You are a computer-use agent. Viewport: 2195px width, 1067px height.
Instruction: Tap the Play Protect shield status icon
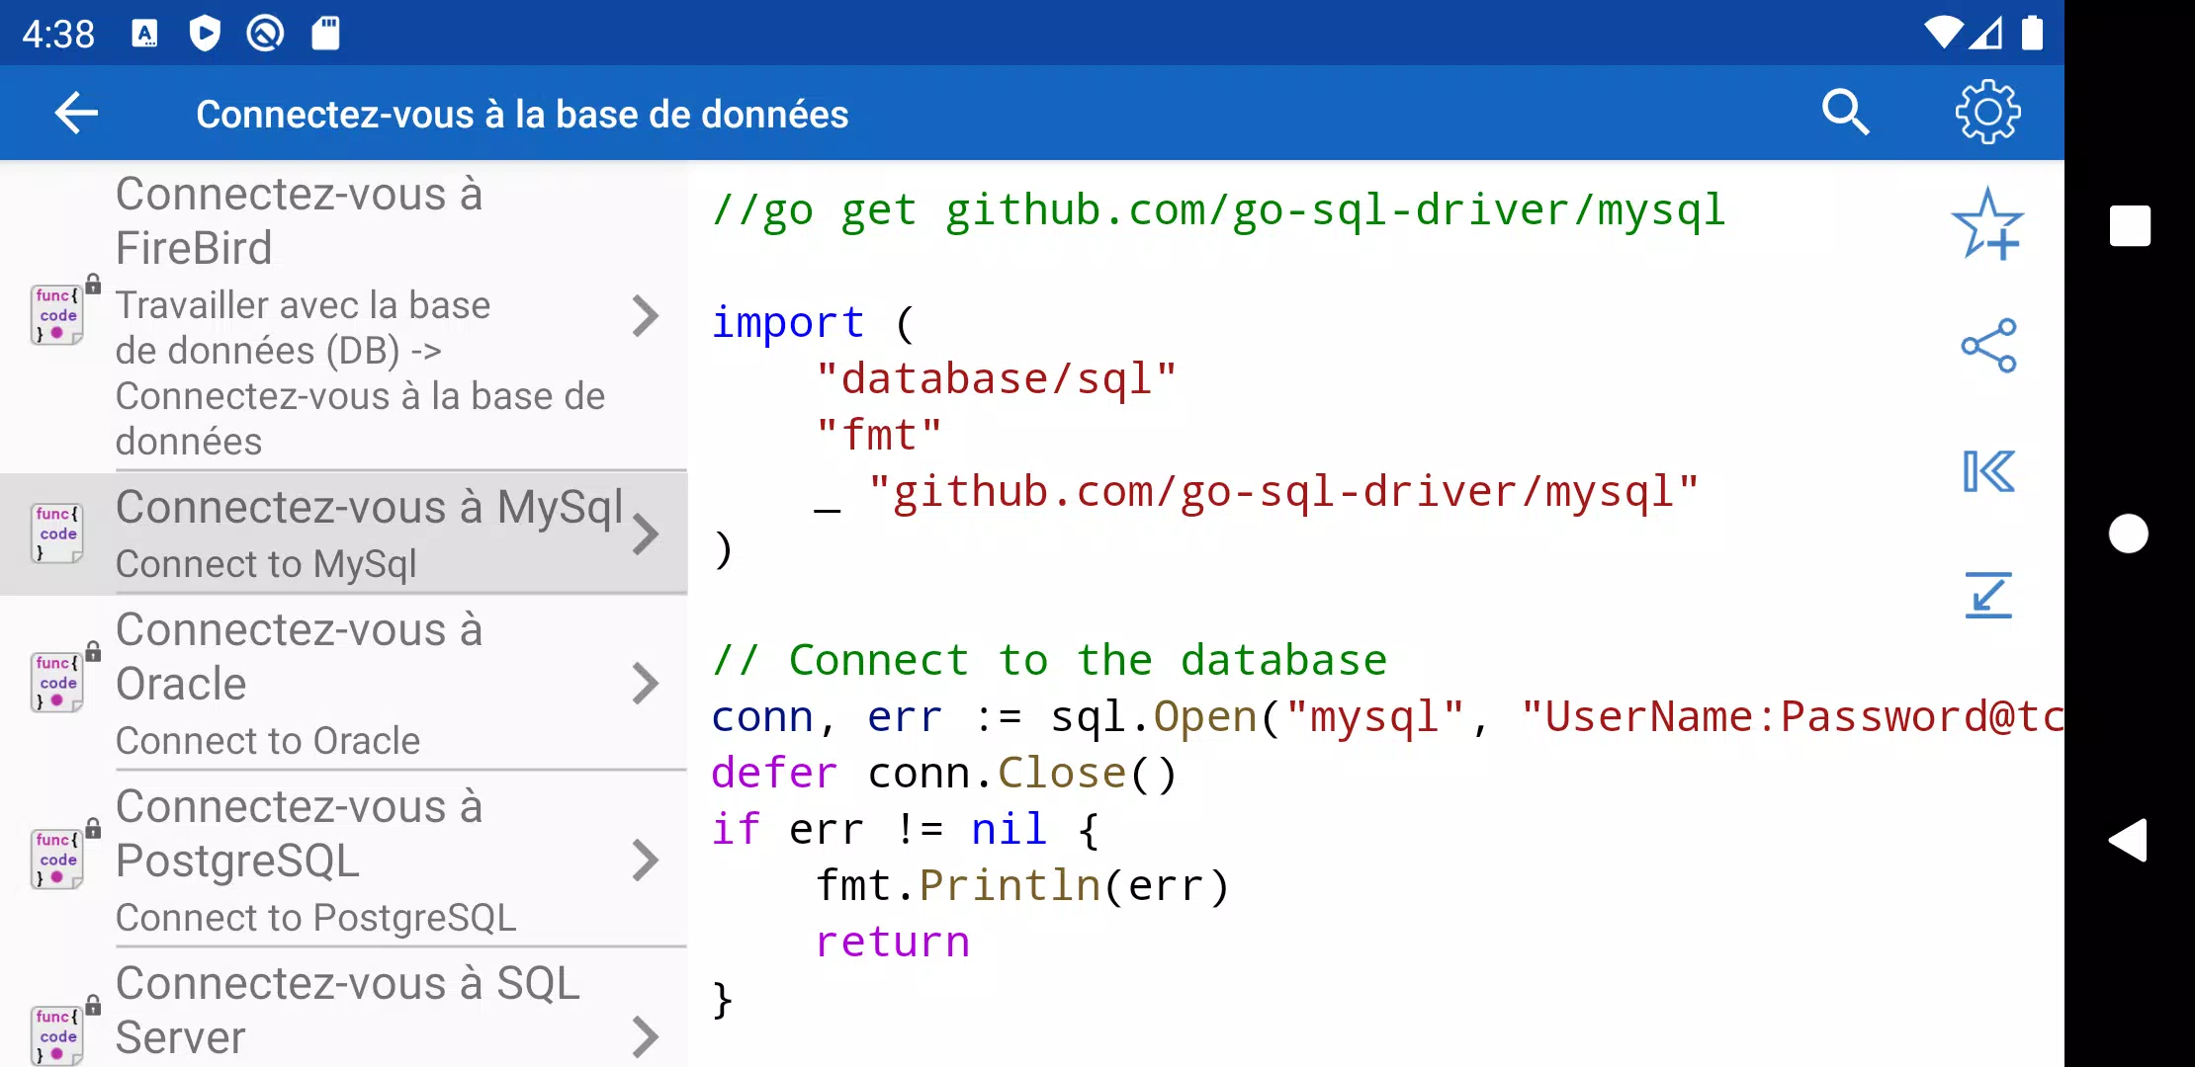[x=205, y=34]
